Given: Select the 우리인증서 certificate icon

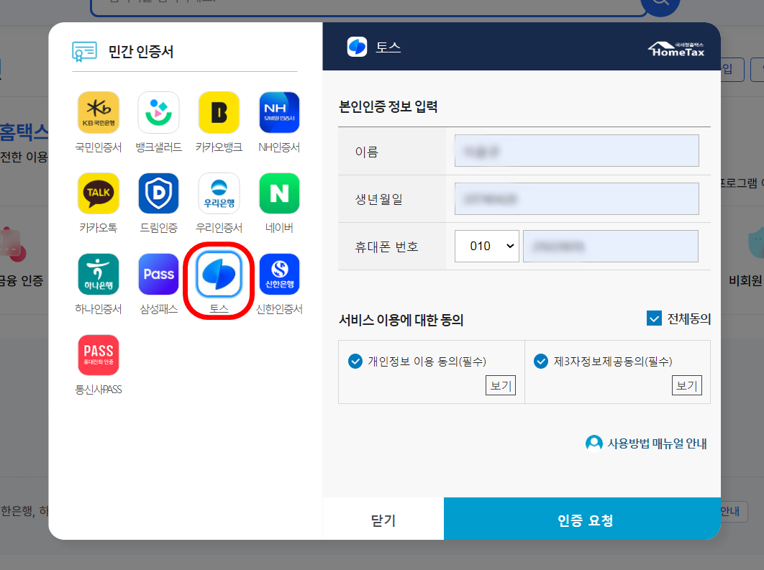Looking at the screenshot, I should tap(219, 193).
